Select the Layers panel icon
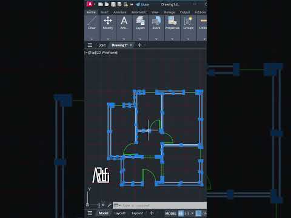 (x=140, y=21)
